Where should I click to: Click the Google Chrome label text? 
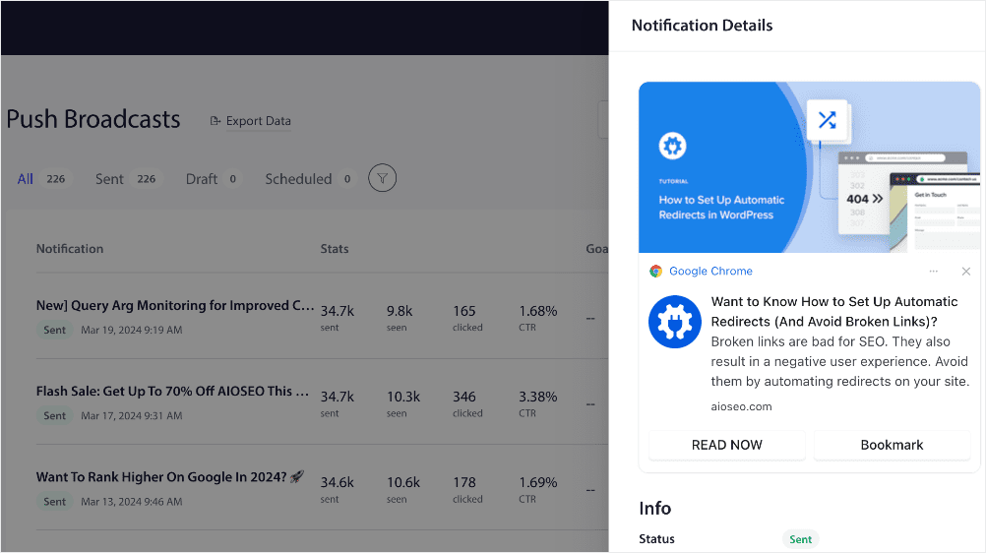710,272
